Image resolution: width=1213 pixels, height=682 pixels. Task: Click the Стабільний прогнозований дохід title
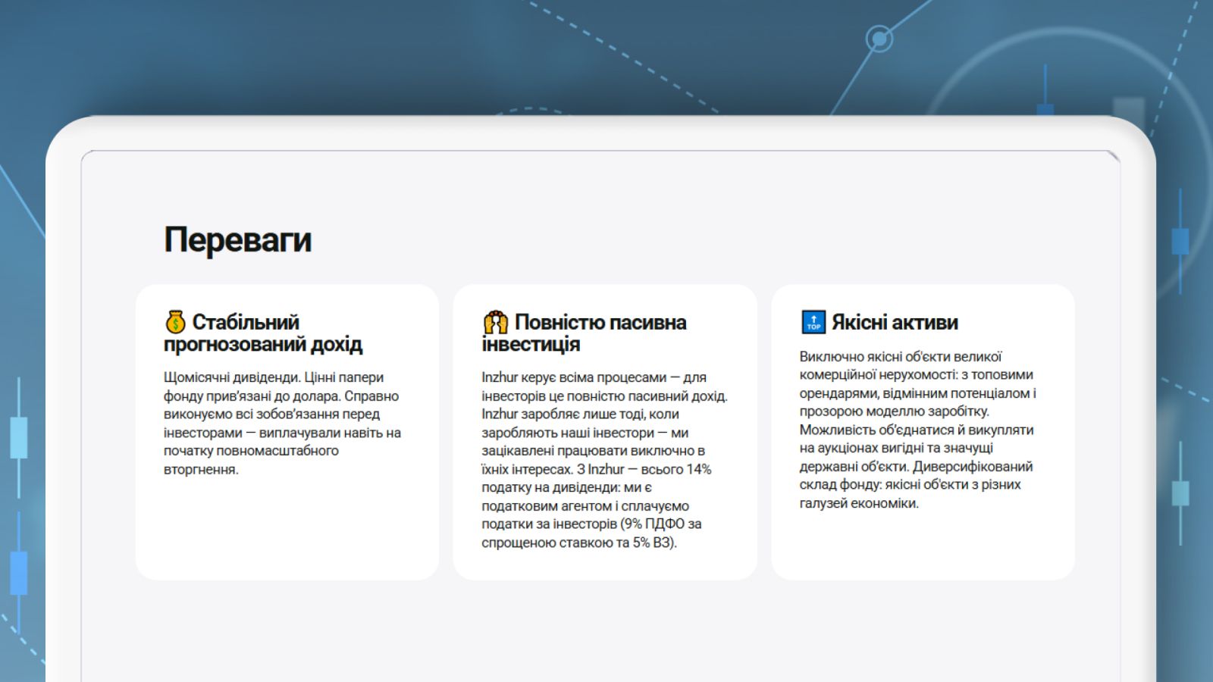pyautogui.click(x=263, y=333)
